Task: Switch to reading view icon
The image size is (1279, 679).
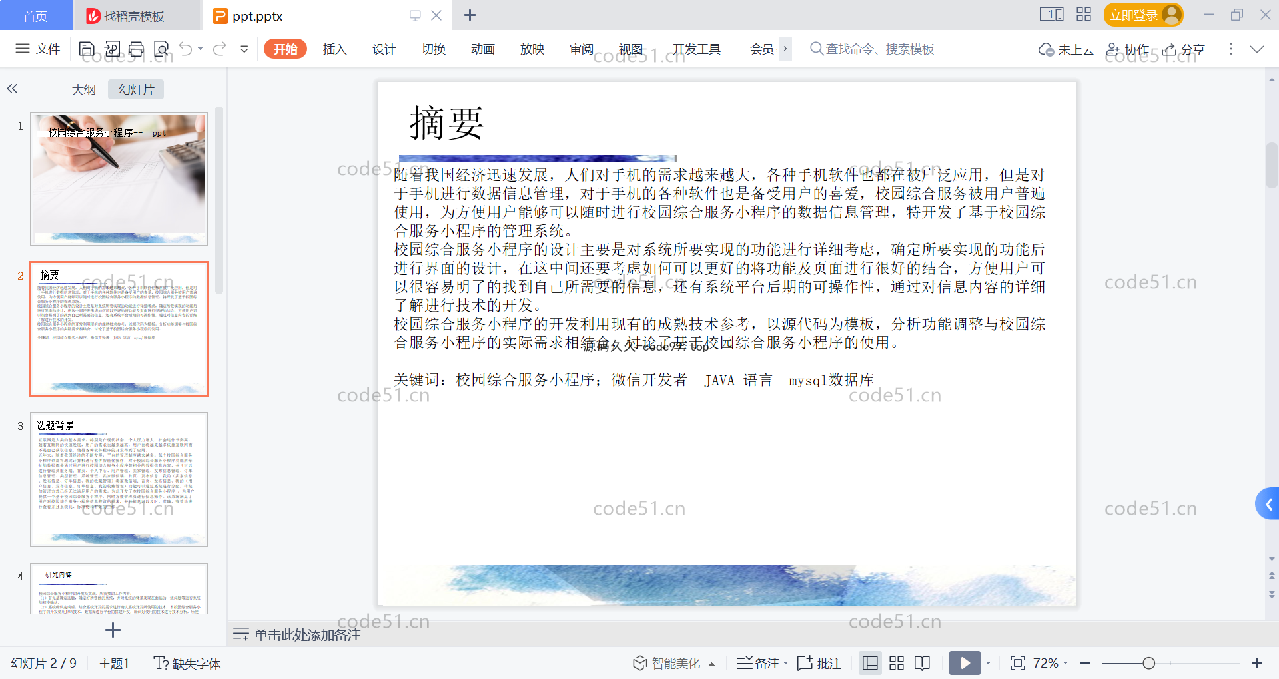Action: coord(923,663)
